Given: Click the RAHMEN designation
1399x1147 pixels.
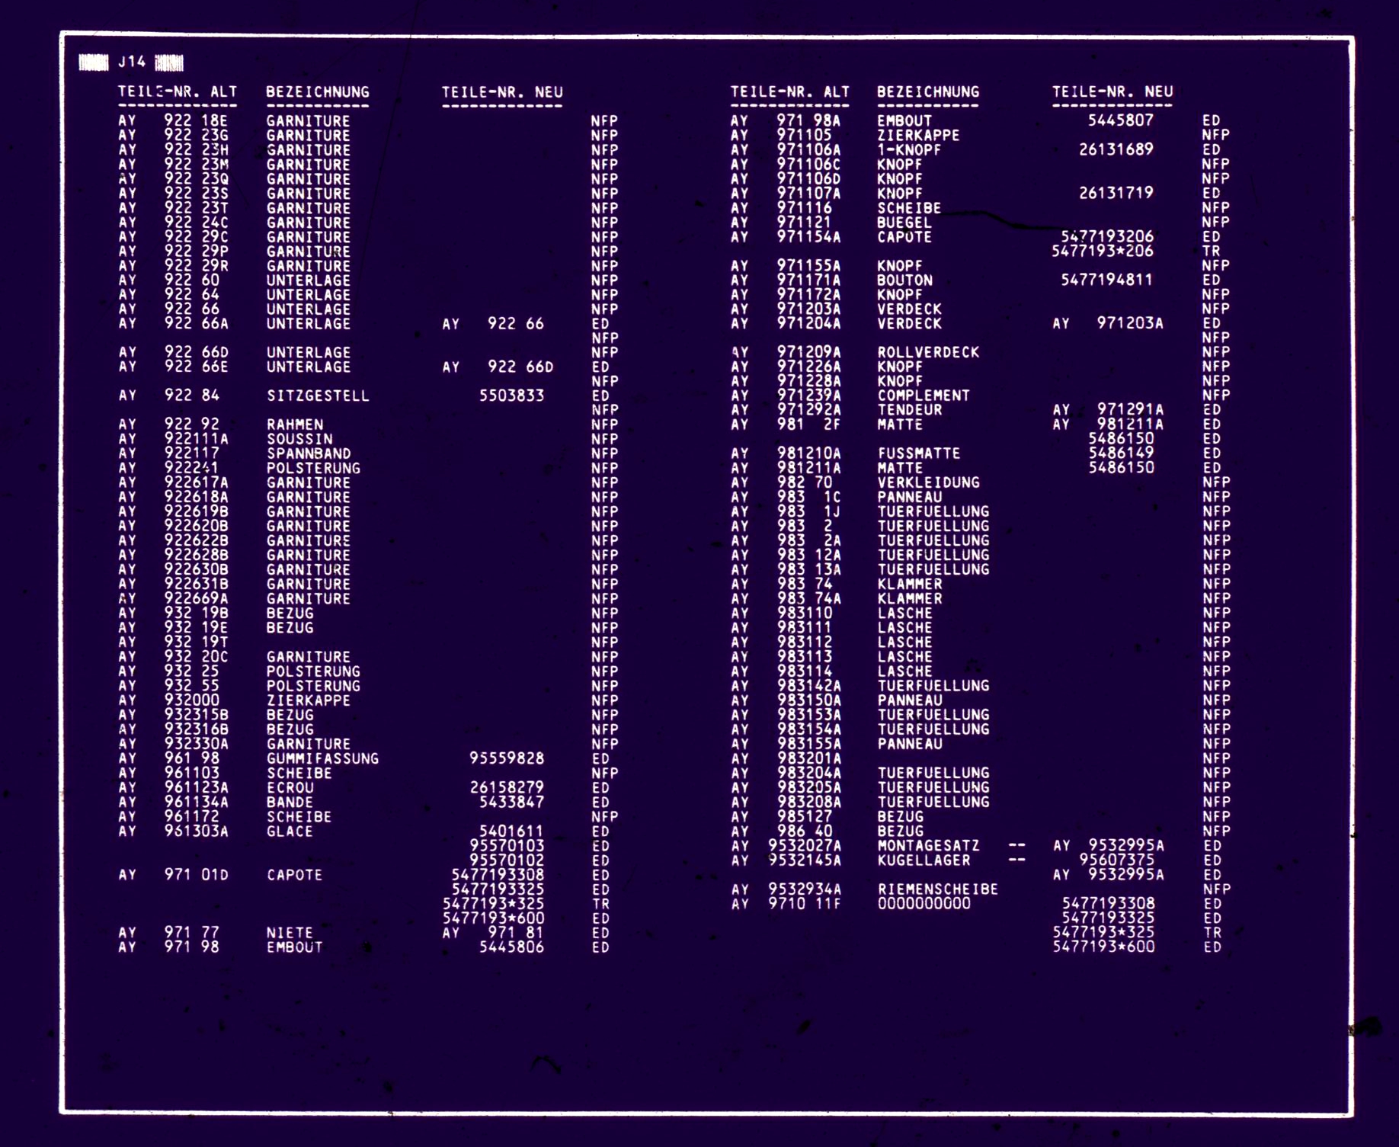Looking at the screenshot, I should click(x=295, y=425).
